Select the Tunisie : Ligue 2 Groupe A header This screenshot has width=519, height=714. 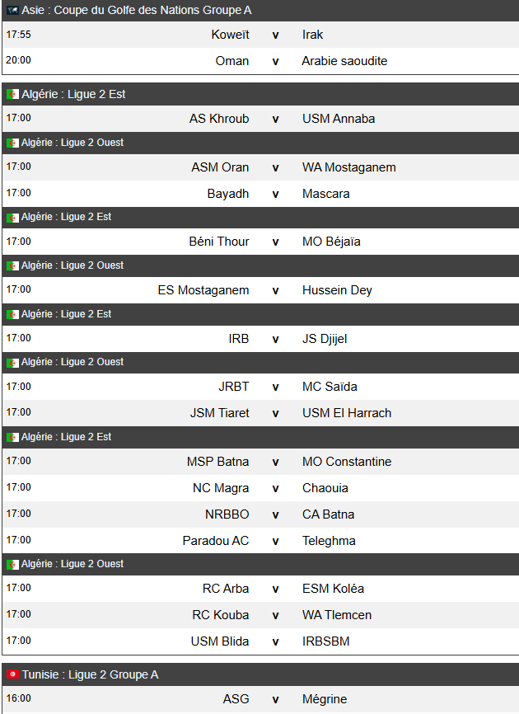click(x=260, y=674)
